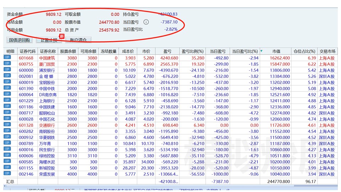Open detail icon for 华菱钢铁 row
The height and width of the screenshot is (192, 341).
(7, 137)
